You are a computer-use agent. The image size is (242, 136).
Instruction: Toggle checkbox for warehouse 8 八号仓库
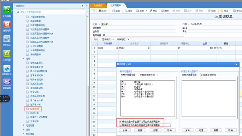(122, 94)
